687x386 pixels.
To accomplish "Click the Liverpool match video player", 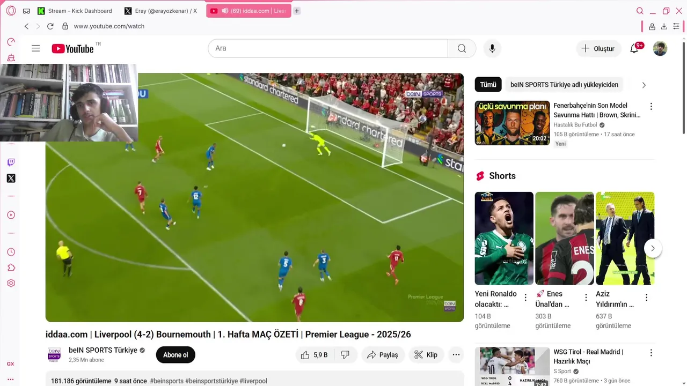I will [254, 197].
